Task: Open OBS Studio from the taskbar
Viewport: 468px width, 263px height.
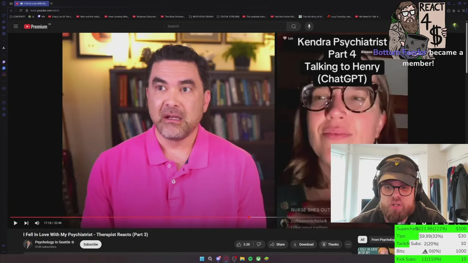Action: (x=234, y=259)
